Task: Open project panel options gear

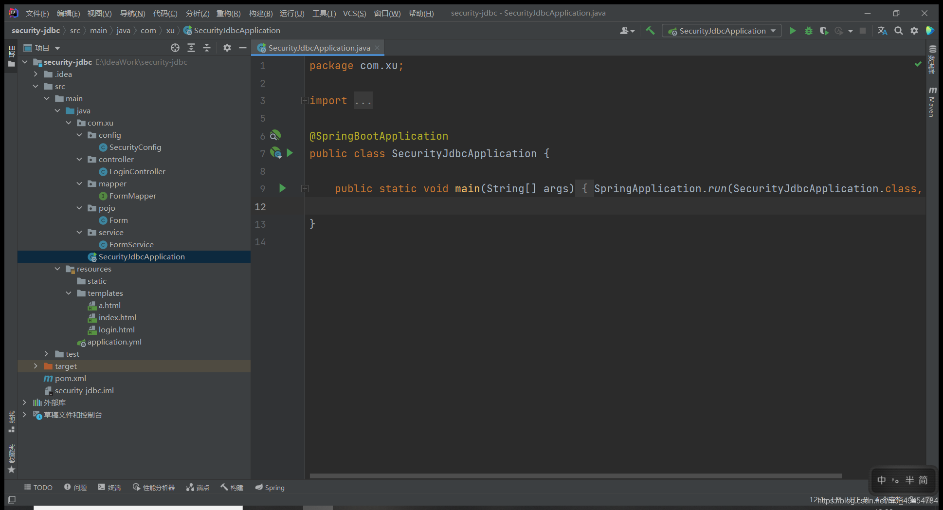Action: 227,48
